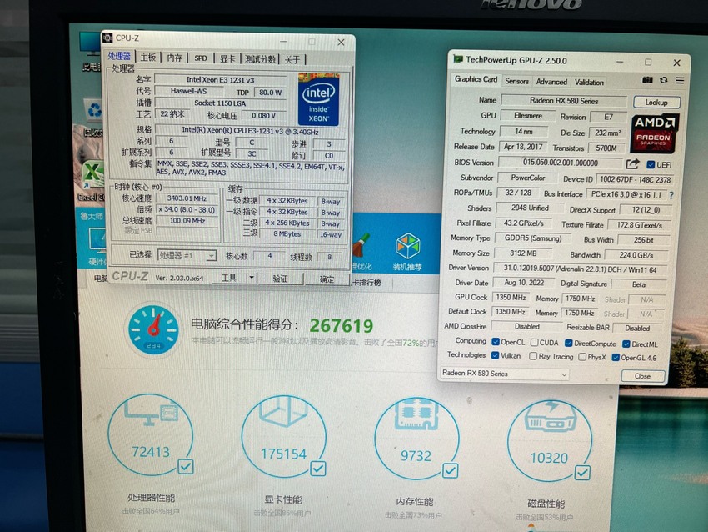Click the overall score value 267619
The height and width of the screenshot is (532, 708).
tap(342, 325)
